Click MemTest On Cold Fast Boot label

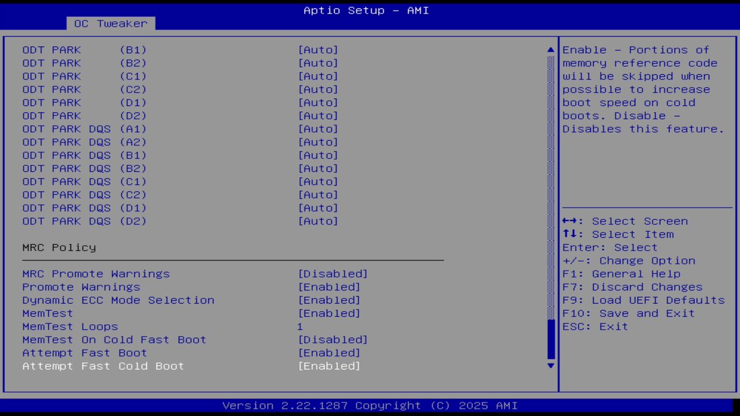[x=114, y=340]
